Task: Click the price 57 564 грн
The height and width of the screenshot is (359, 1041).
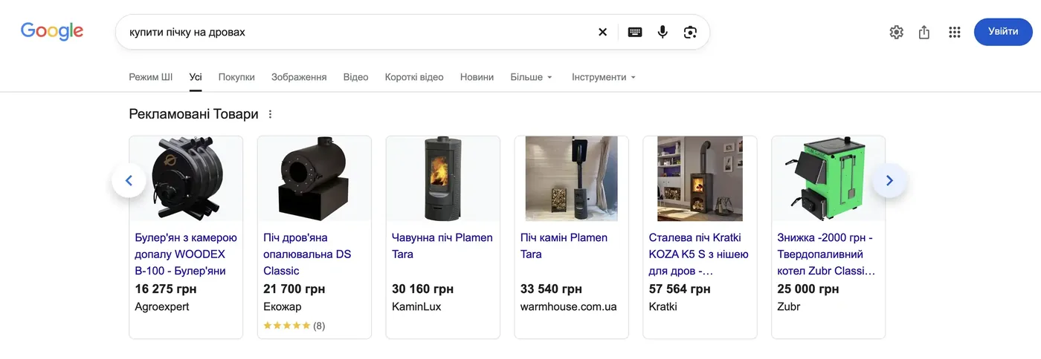Action: [x=680, y=289]
